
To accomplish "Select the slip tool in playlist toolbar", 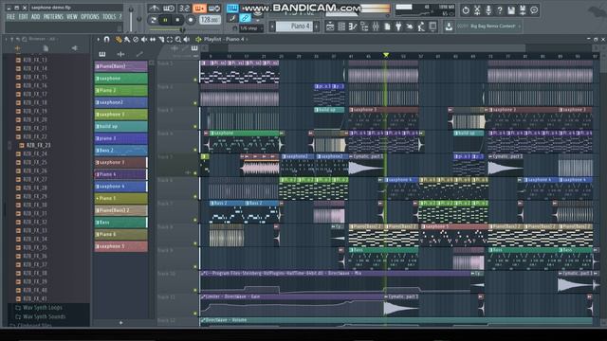I will [x=153, y=39].
